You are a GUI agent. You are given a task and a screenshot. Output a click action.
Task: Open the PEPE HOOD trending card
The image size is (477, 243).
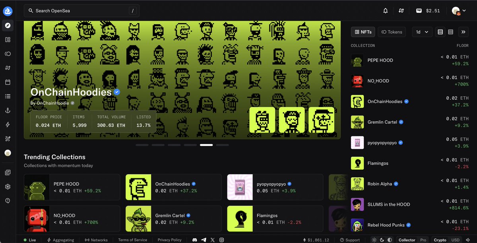coord(72,187)
